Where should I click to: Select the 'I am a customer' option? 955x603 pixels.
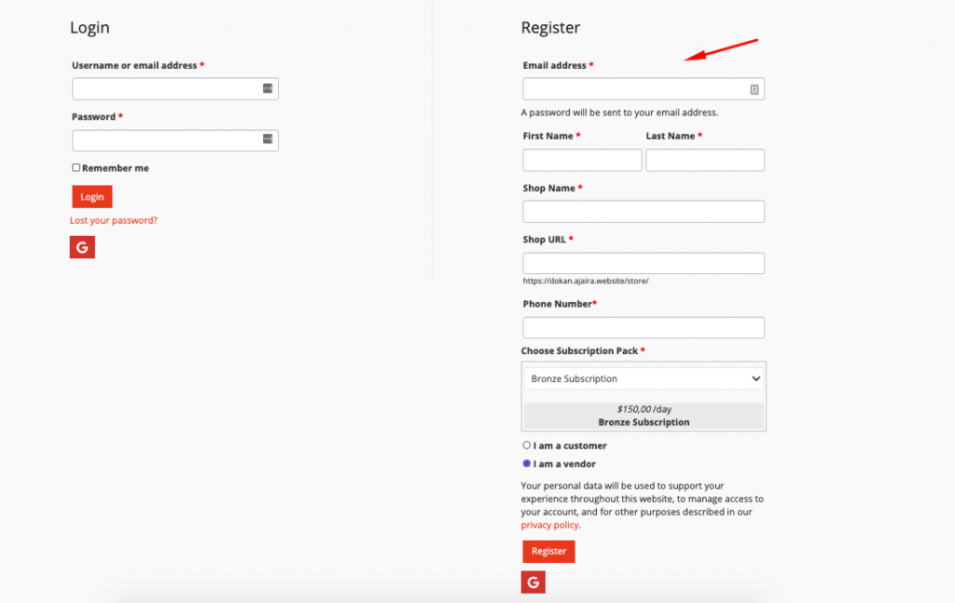[526, 445]
